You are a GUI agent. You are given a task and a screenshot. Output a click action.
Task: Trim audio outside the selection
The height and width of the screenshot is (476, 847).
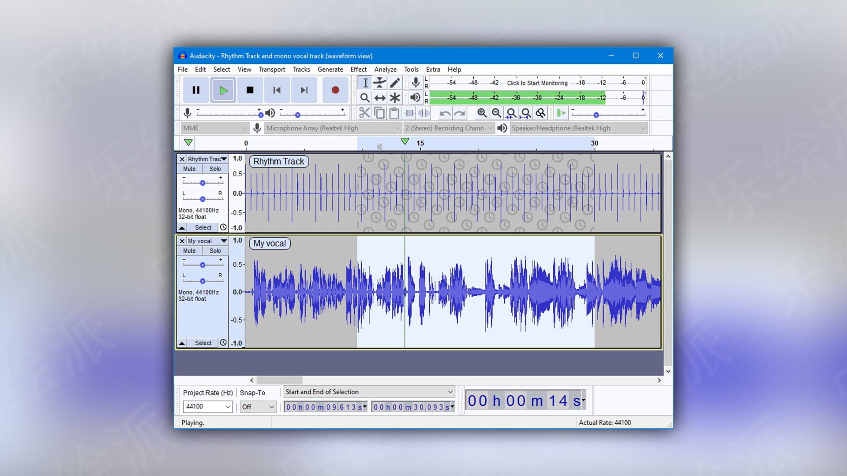point(409,113)
